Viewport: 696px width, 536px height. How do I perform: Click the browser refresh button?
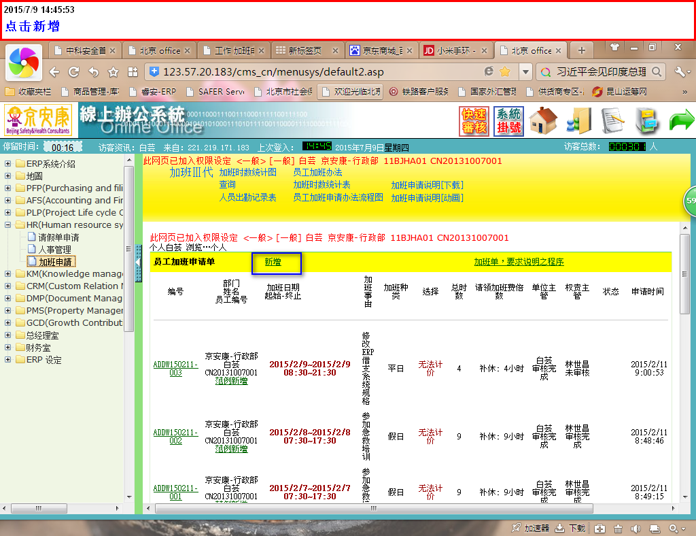[74, 71]
